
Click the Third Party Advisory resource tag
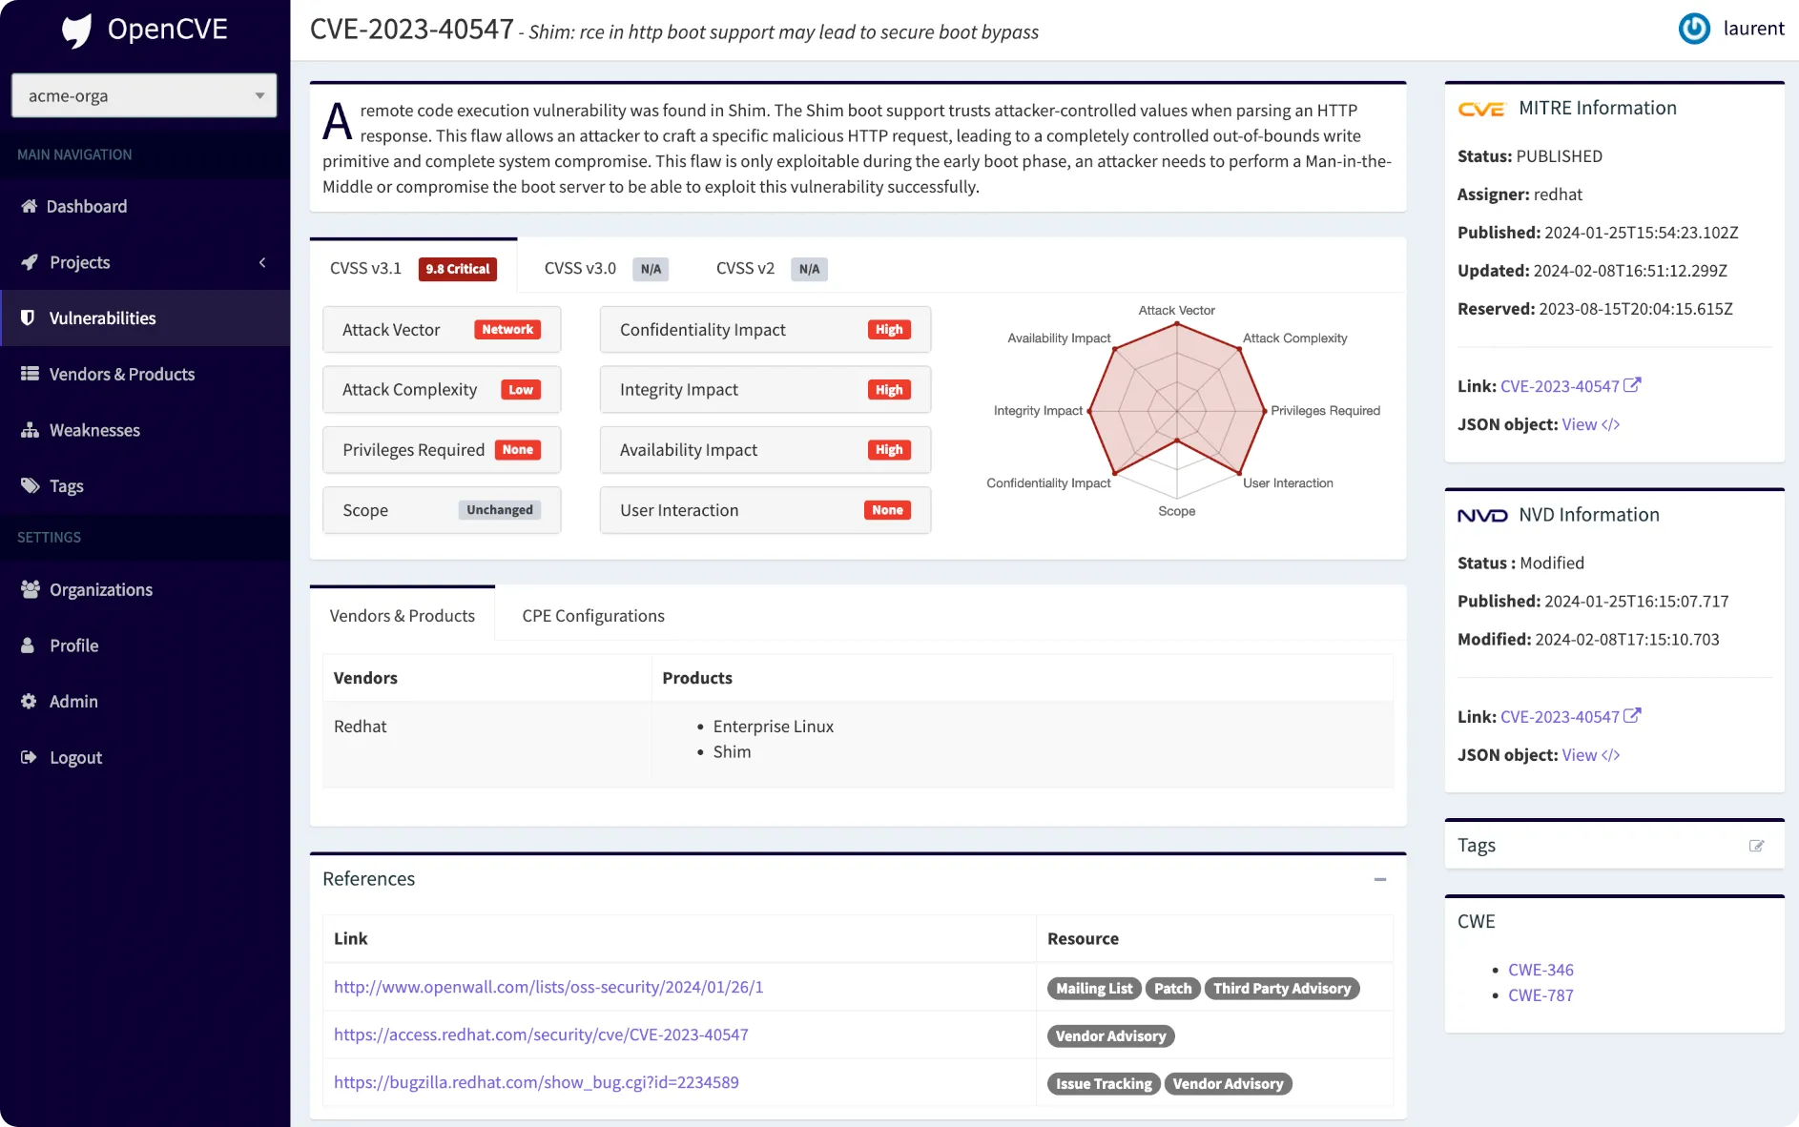[x=1282, y=989]
